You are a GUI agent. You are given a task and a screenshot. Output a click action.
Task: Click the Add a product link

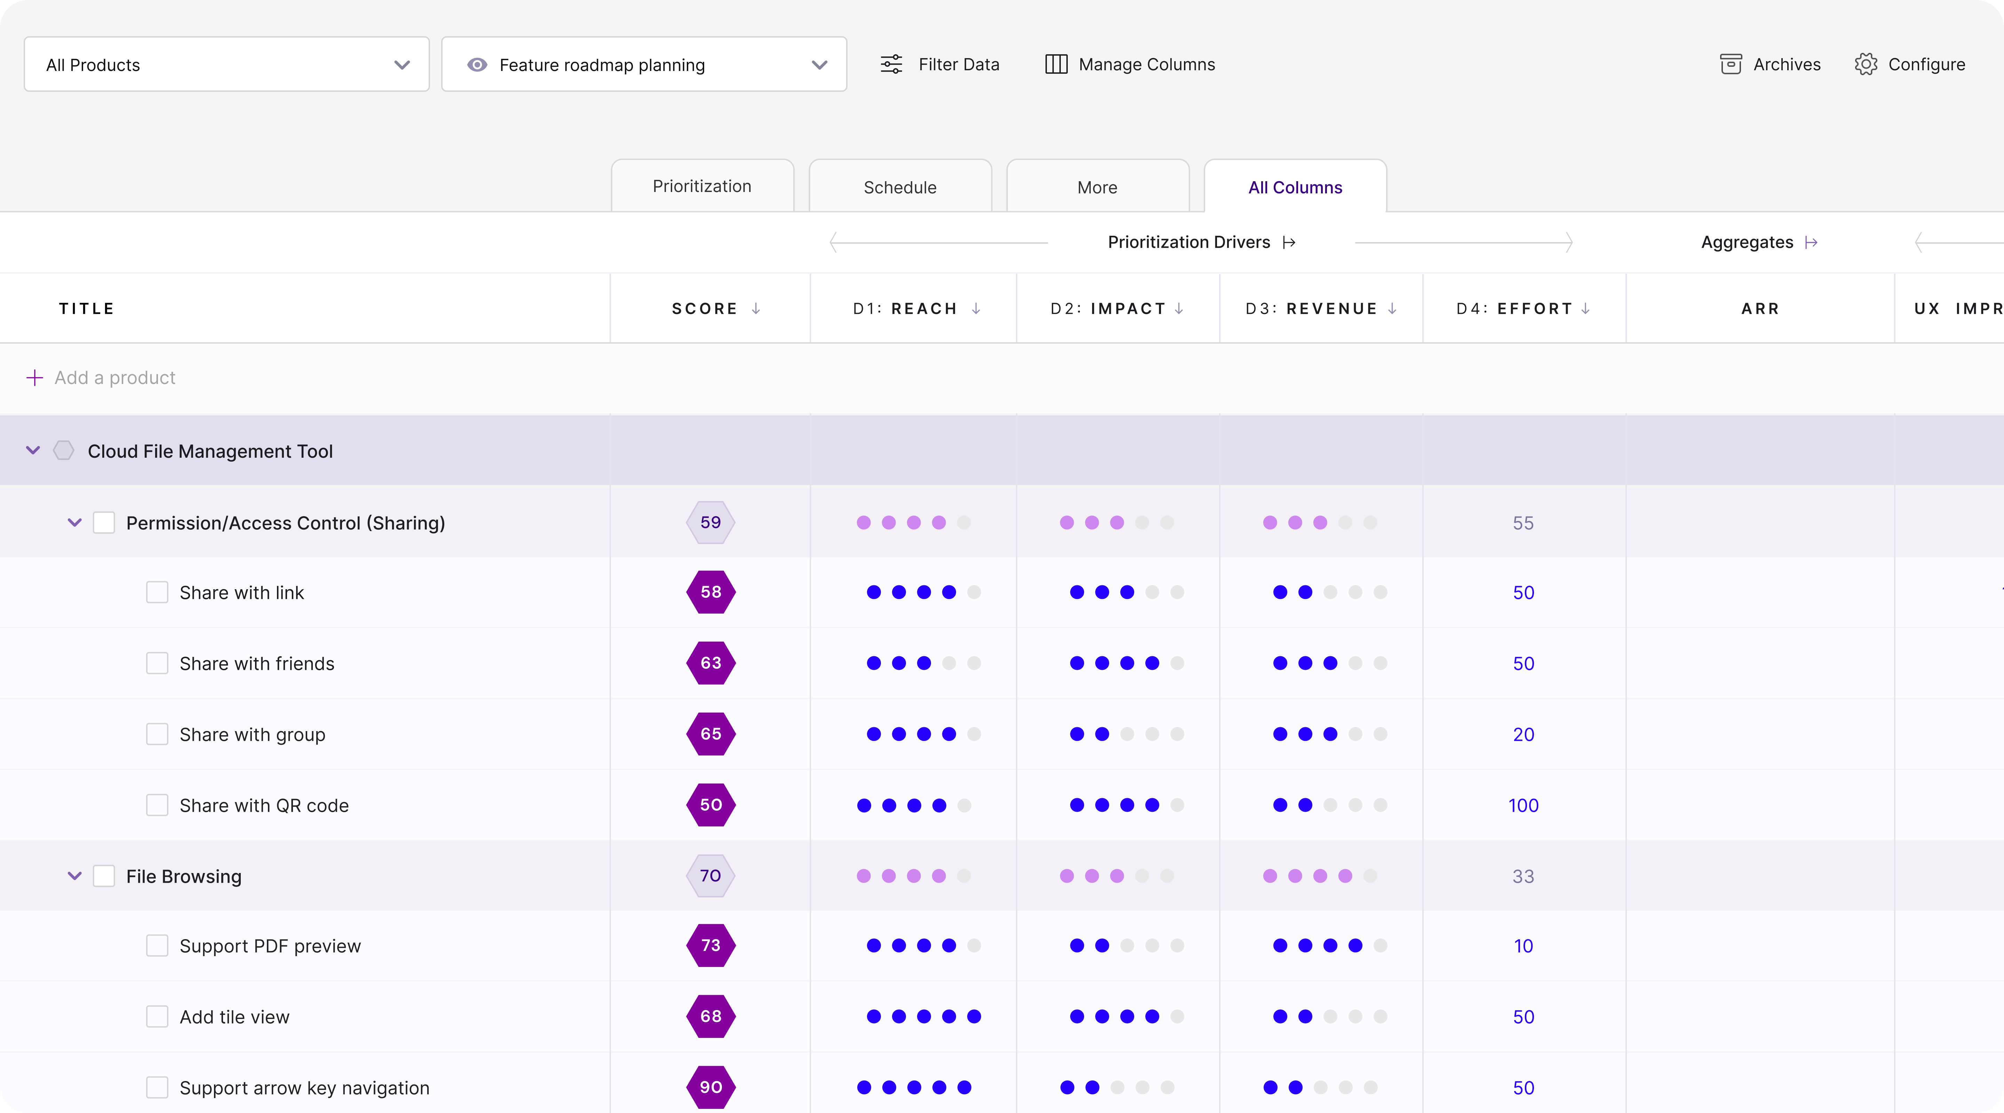pyautogui.click(x=115, y=378)
